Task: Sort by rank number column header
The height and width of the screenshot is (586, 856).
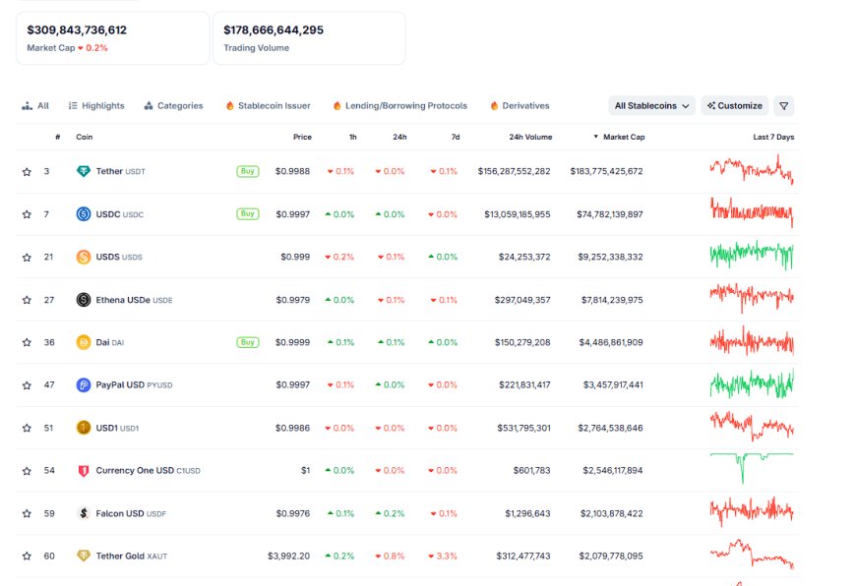Action: pos(57,137)
